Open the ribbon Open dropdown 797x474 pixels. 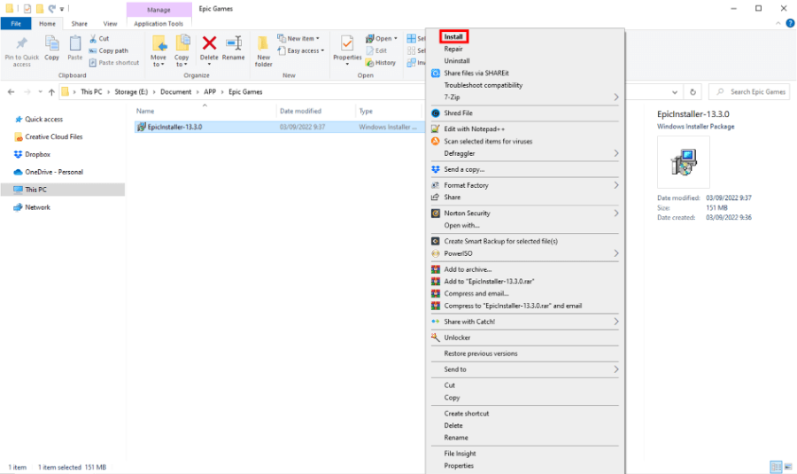point(381,39)
